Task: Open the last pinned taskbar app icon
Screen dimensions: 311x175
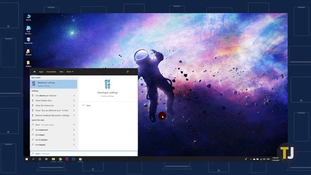Action: pyautogui.click(x=80, y=159)
